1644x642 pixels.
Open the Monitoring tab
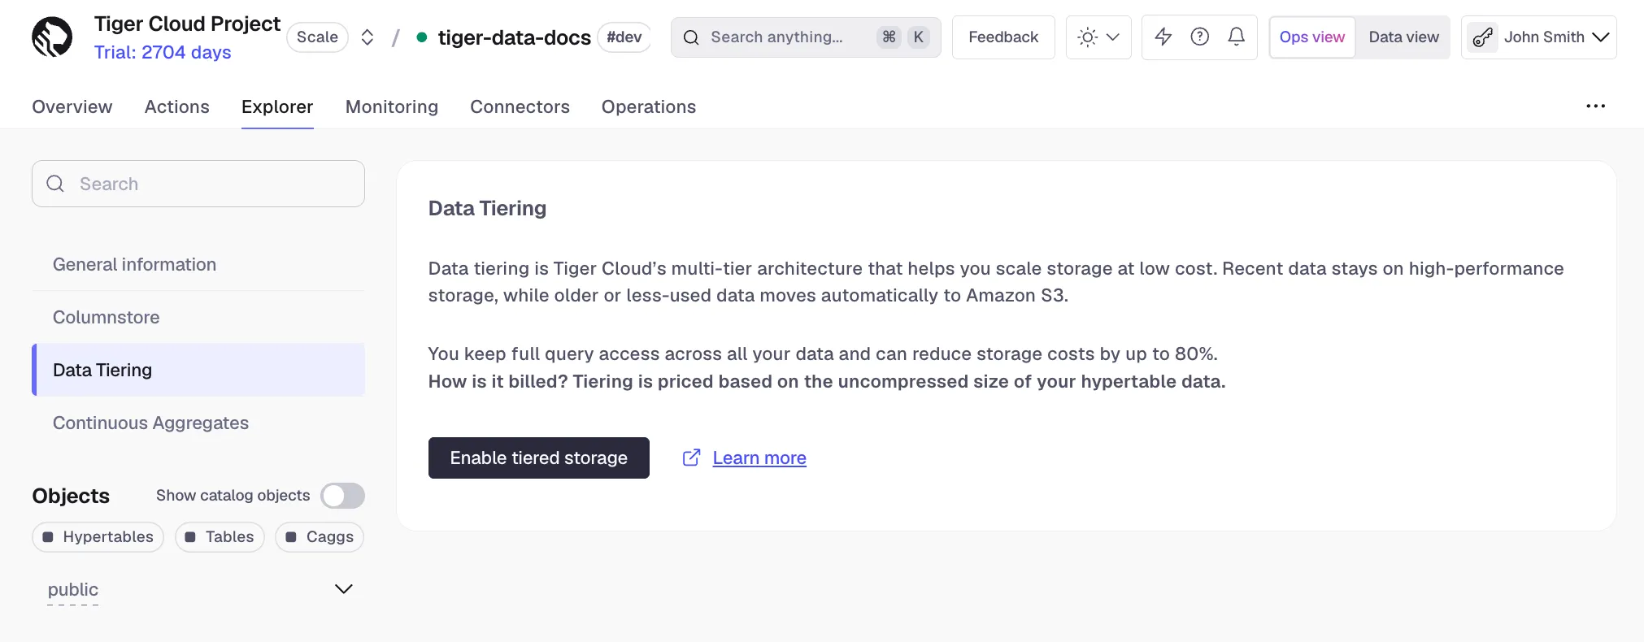[x=392, y=106]
